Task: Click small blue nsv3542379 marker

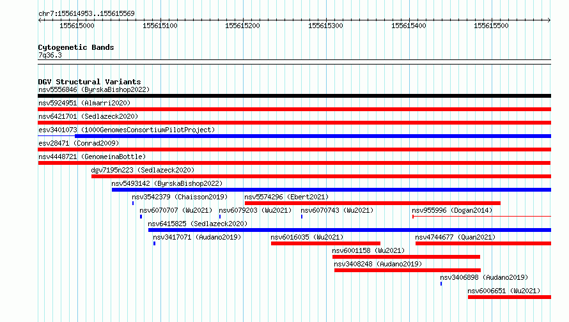Action: (133, 203)
